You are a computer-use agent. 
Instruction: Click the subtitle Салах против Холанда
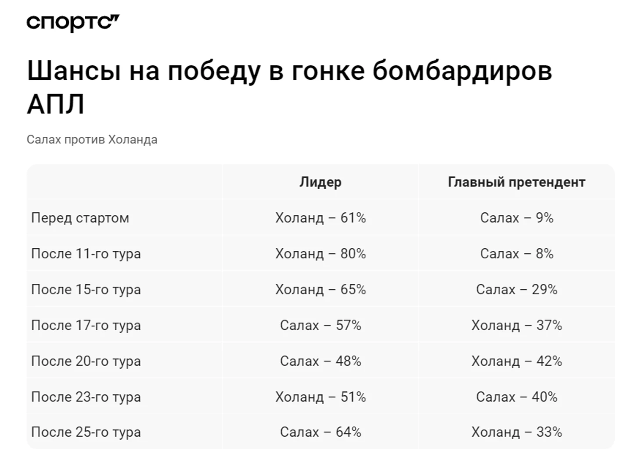point(92,140)
